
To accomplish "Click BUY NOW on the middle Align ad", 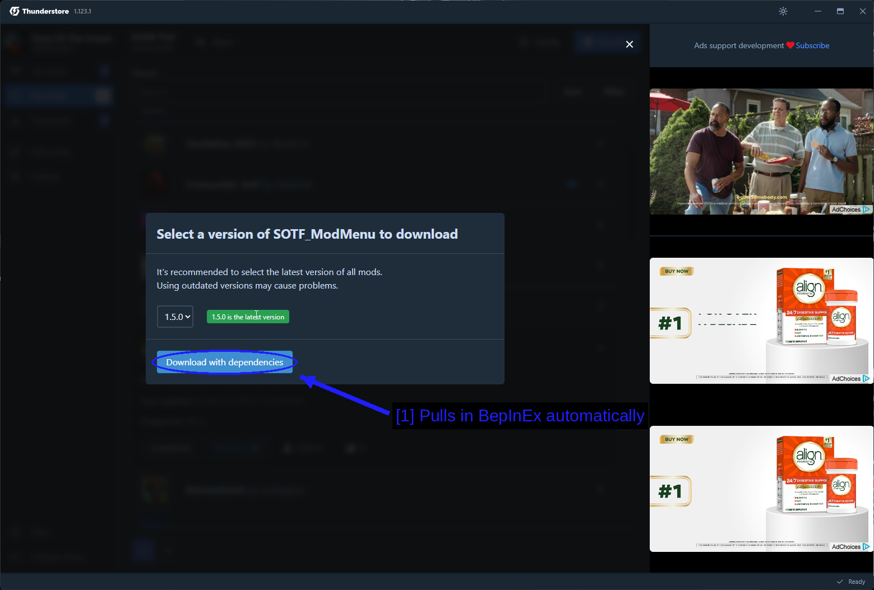I will pyautogui.click(x=677, y=271).
